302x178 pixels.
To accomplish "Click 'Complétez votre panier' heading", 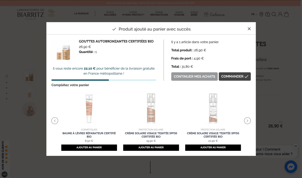I will click(70, 85).
